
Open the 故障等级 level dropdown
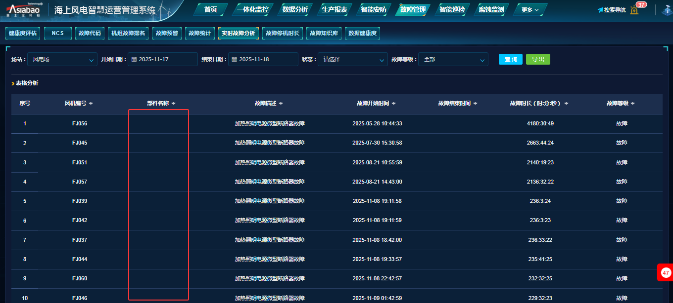coord(453,59)
